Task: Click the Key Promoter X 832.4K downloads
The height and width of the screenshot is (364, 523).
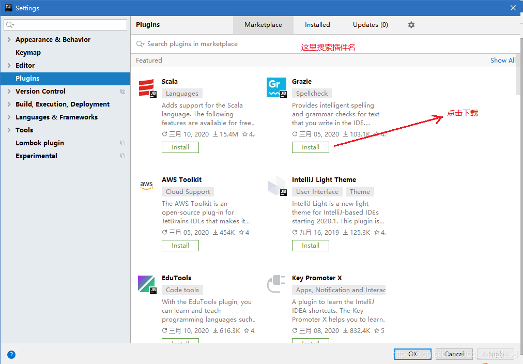Action: click(x=357, y=330)
